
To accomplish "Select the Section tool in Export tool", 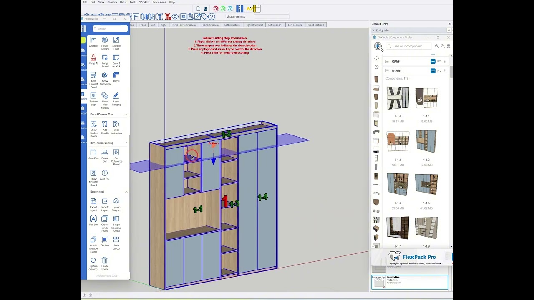I will pos(105,242).
